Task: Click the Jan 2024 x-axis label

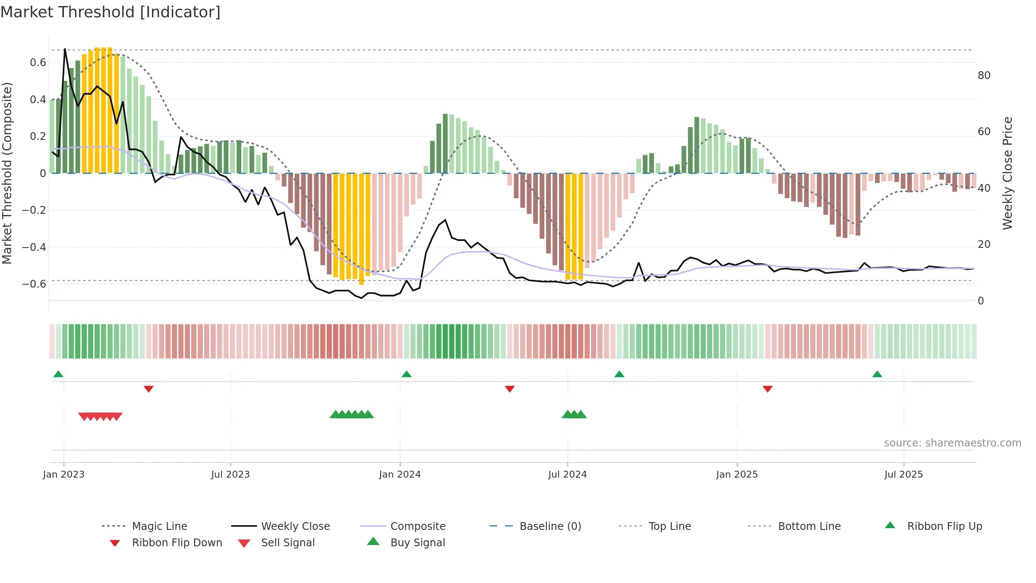Action: (x=400, y=474)
